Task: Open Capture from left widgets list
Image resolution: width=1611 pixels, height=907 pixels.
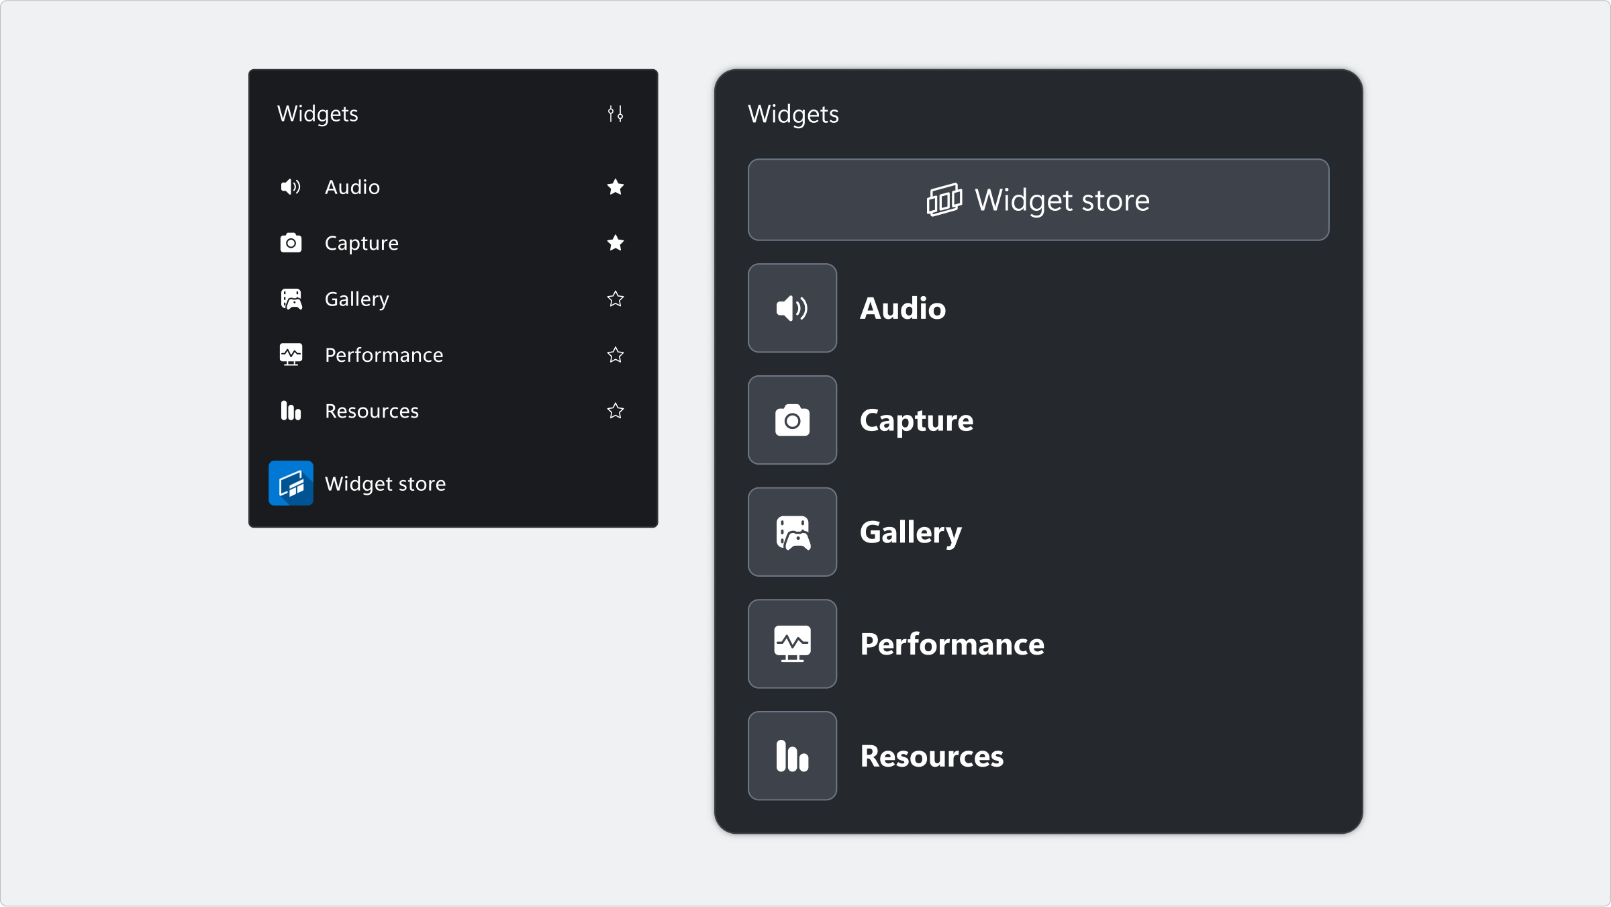Action: [361, 243]
